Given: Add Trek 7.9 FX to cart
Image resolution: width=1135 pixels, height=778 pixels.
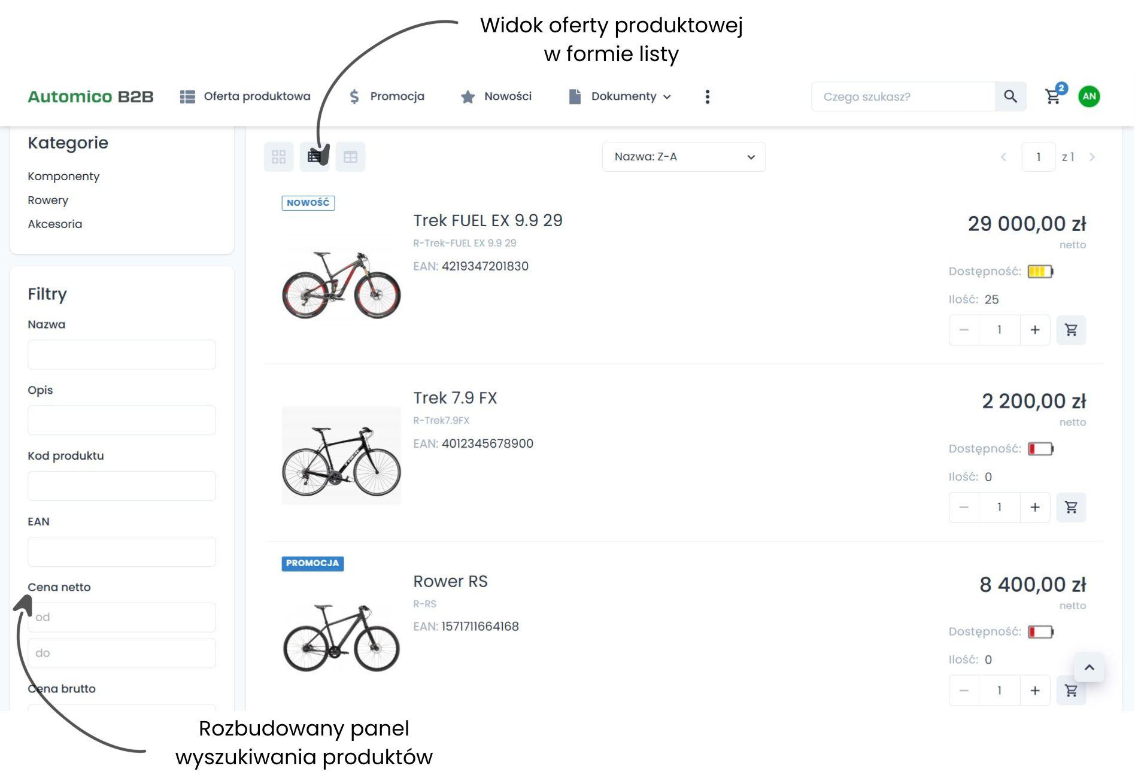Looking at the screenshot, I should 1071,507.
